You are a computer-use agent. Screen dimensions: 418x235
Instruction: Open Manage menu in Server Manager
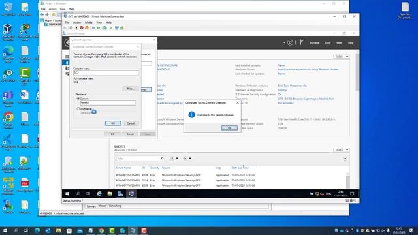pyautogui.click(x=314, y=43)
